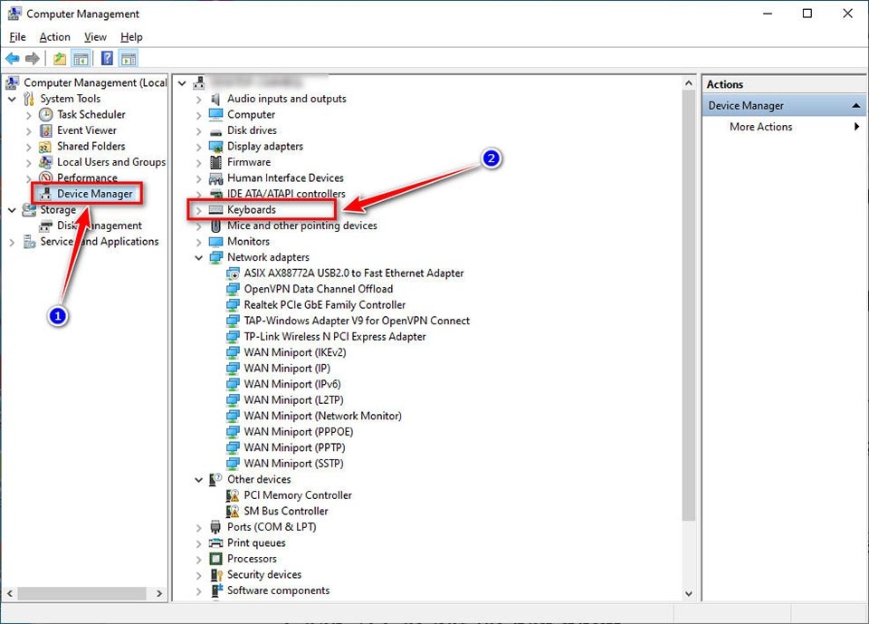The width and height of the screenshot is (869, 624).
Task: Select Mice and other pointing devices
Action: click(302, 226)
